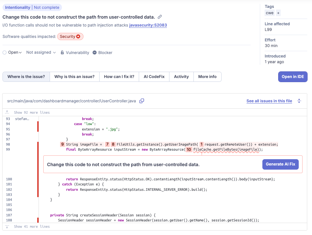The width and height of the screenshot is (312, 235).
Task: Switch to the Why is this an issue tab
Action: (x=74, y=76)
